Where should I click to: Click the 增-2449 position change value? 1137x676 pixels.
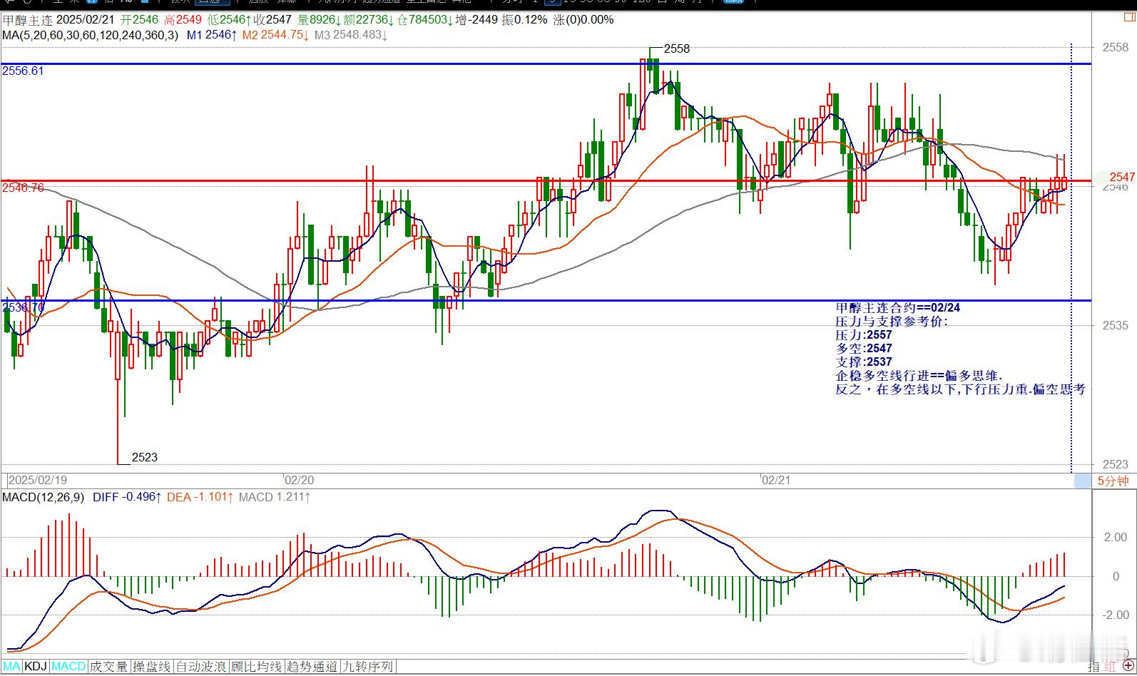[477, 20]
